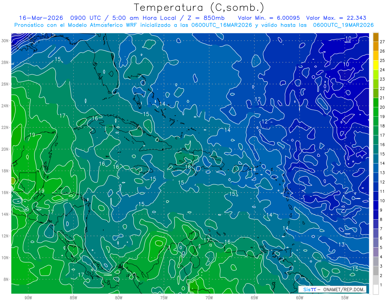Click the longitude label '75W'
The image size is (391, 302).
point(164,298)
